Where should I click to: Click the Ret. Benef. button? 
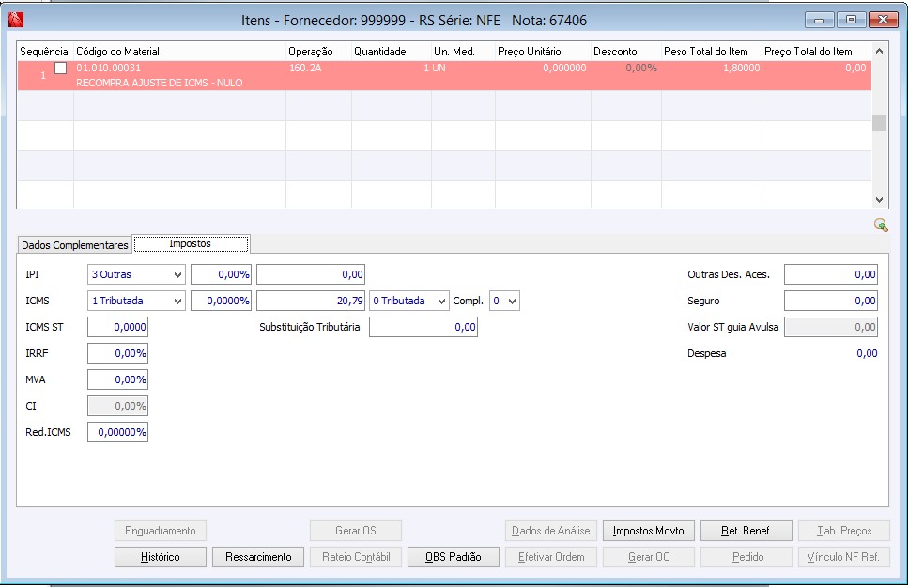746,531
